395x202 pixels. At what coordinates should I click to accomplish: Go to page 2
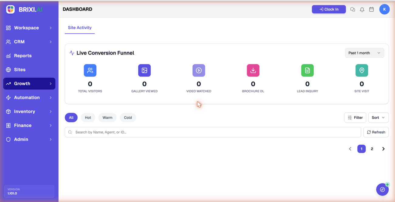point(372,149)
